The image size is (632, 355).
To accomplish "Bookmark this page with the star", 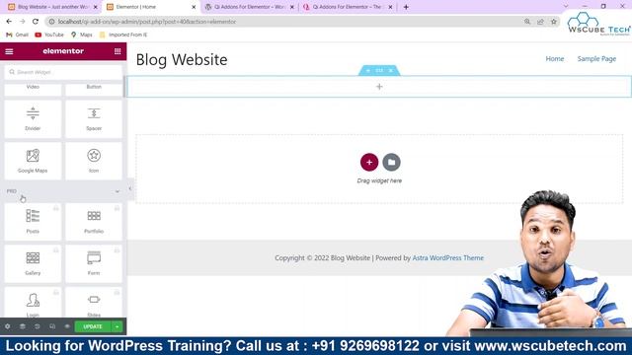I will click(554, 22).
